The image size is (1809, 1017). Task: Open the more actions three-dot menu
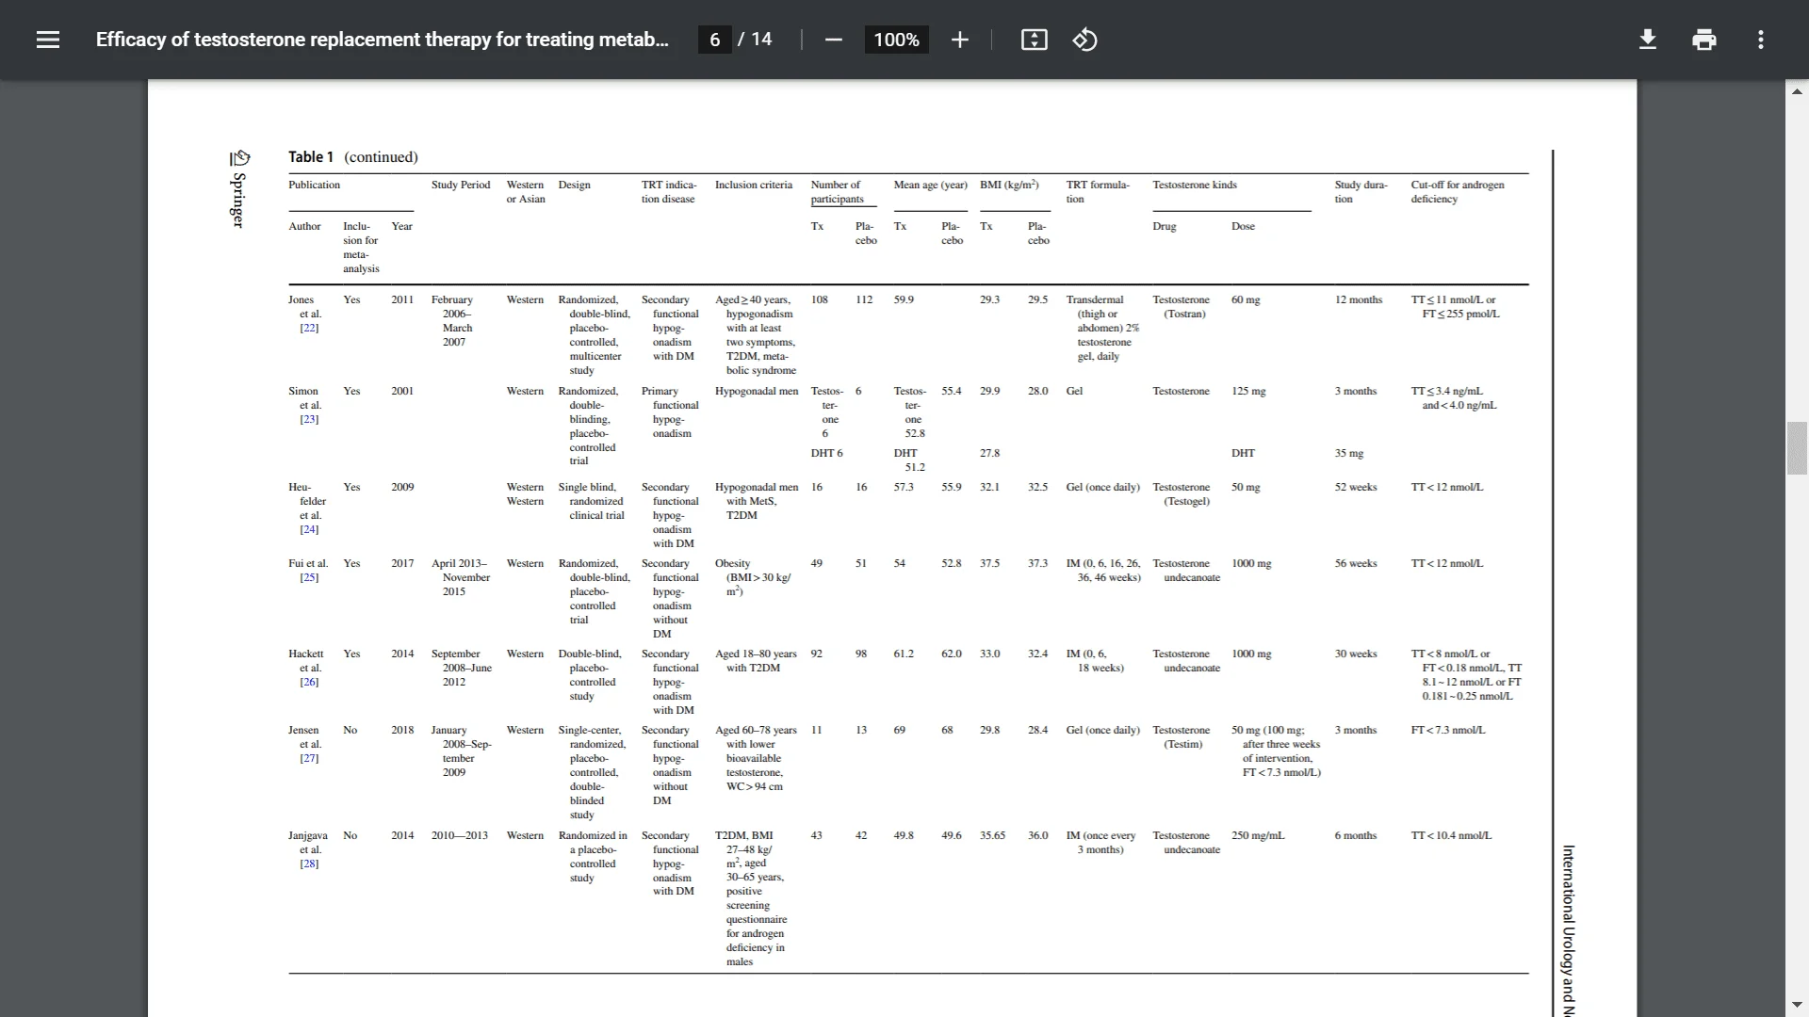tap(1760, 40)
